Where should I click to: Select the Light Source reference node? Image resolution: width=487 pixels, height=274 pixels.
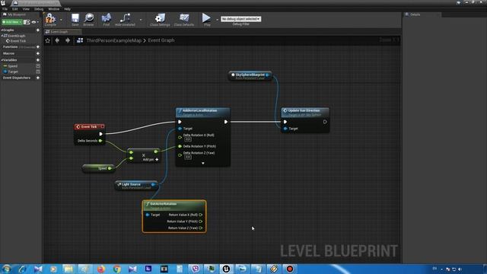[x=136, y=185]
